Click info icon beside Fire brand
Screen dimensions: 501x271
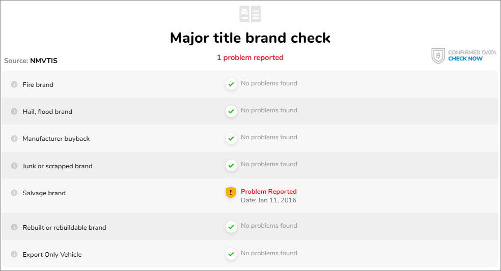pyautogui.click(x=14, y=84)
